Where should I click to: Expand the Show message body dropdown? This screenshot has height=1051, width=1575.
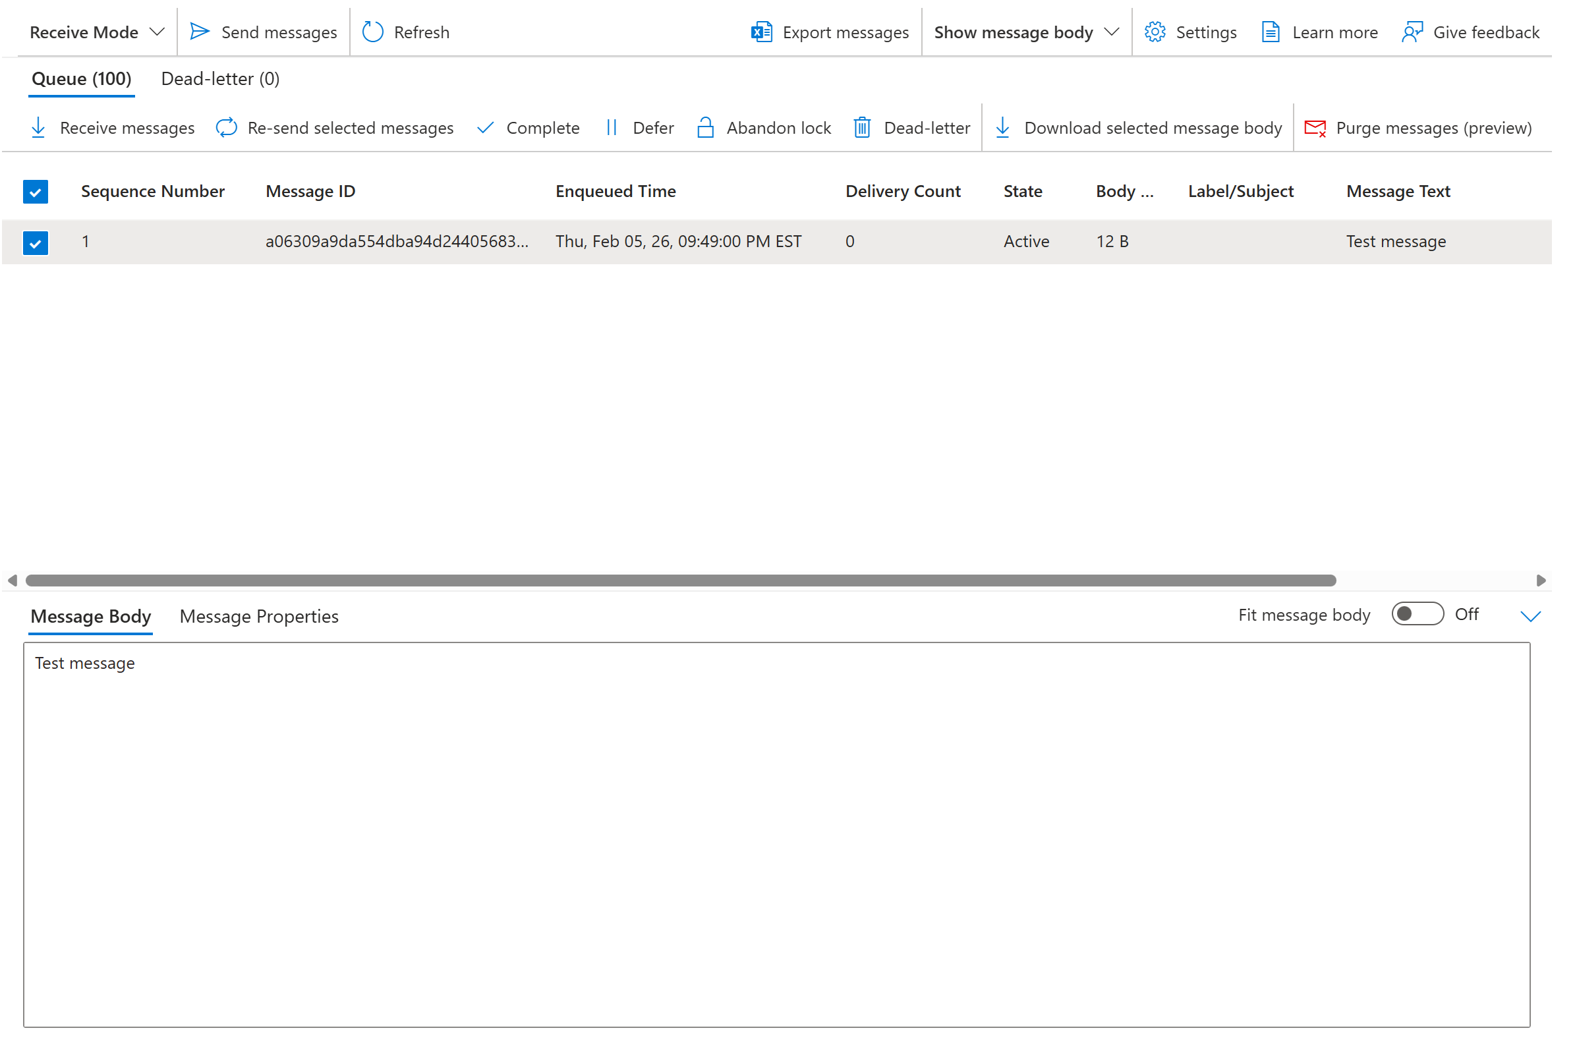pyautogui.click(x=1026, y=32)
